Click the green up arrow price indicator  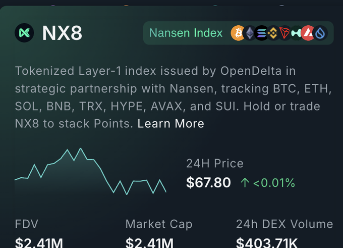click(x=245, y=183)
